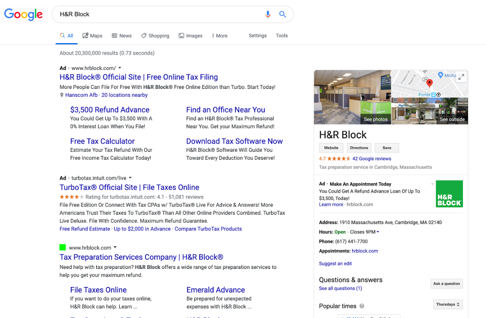Open the See outside street view thumbnail
The image size is (486, 318).
(429, 111)
